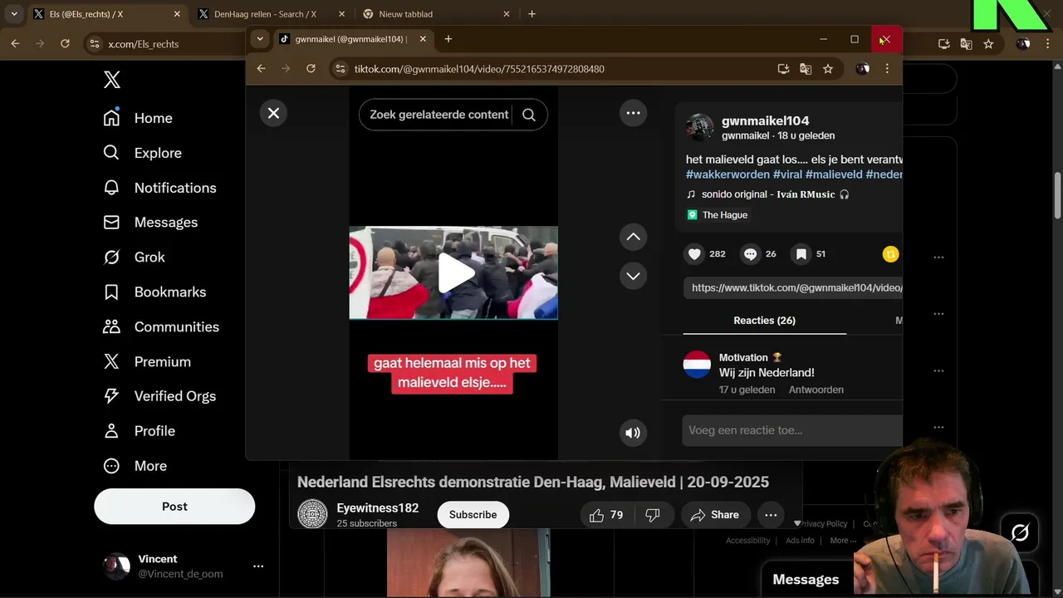Go back in TikTok browser window
This screenshot has height=598, width=1063.
tap(261, 69)
